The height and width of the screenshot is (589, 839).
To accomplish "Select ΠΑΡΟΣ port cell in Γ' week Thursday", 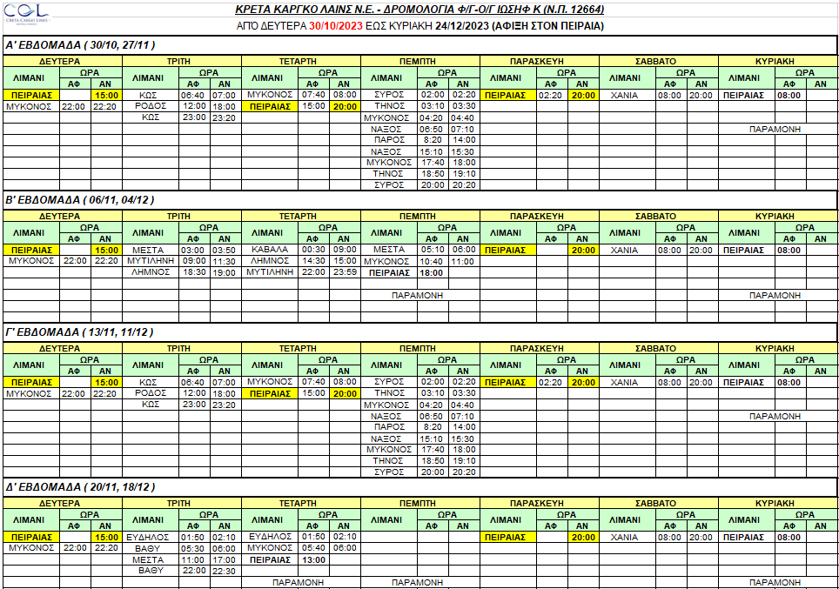I will (x=390, y=427).
